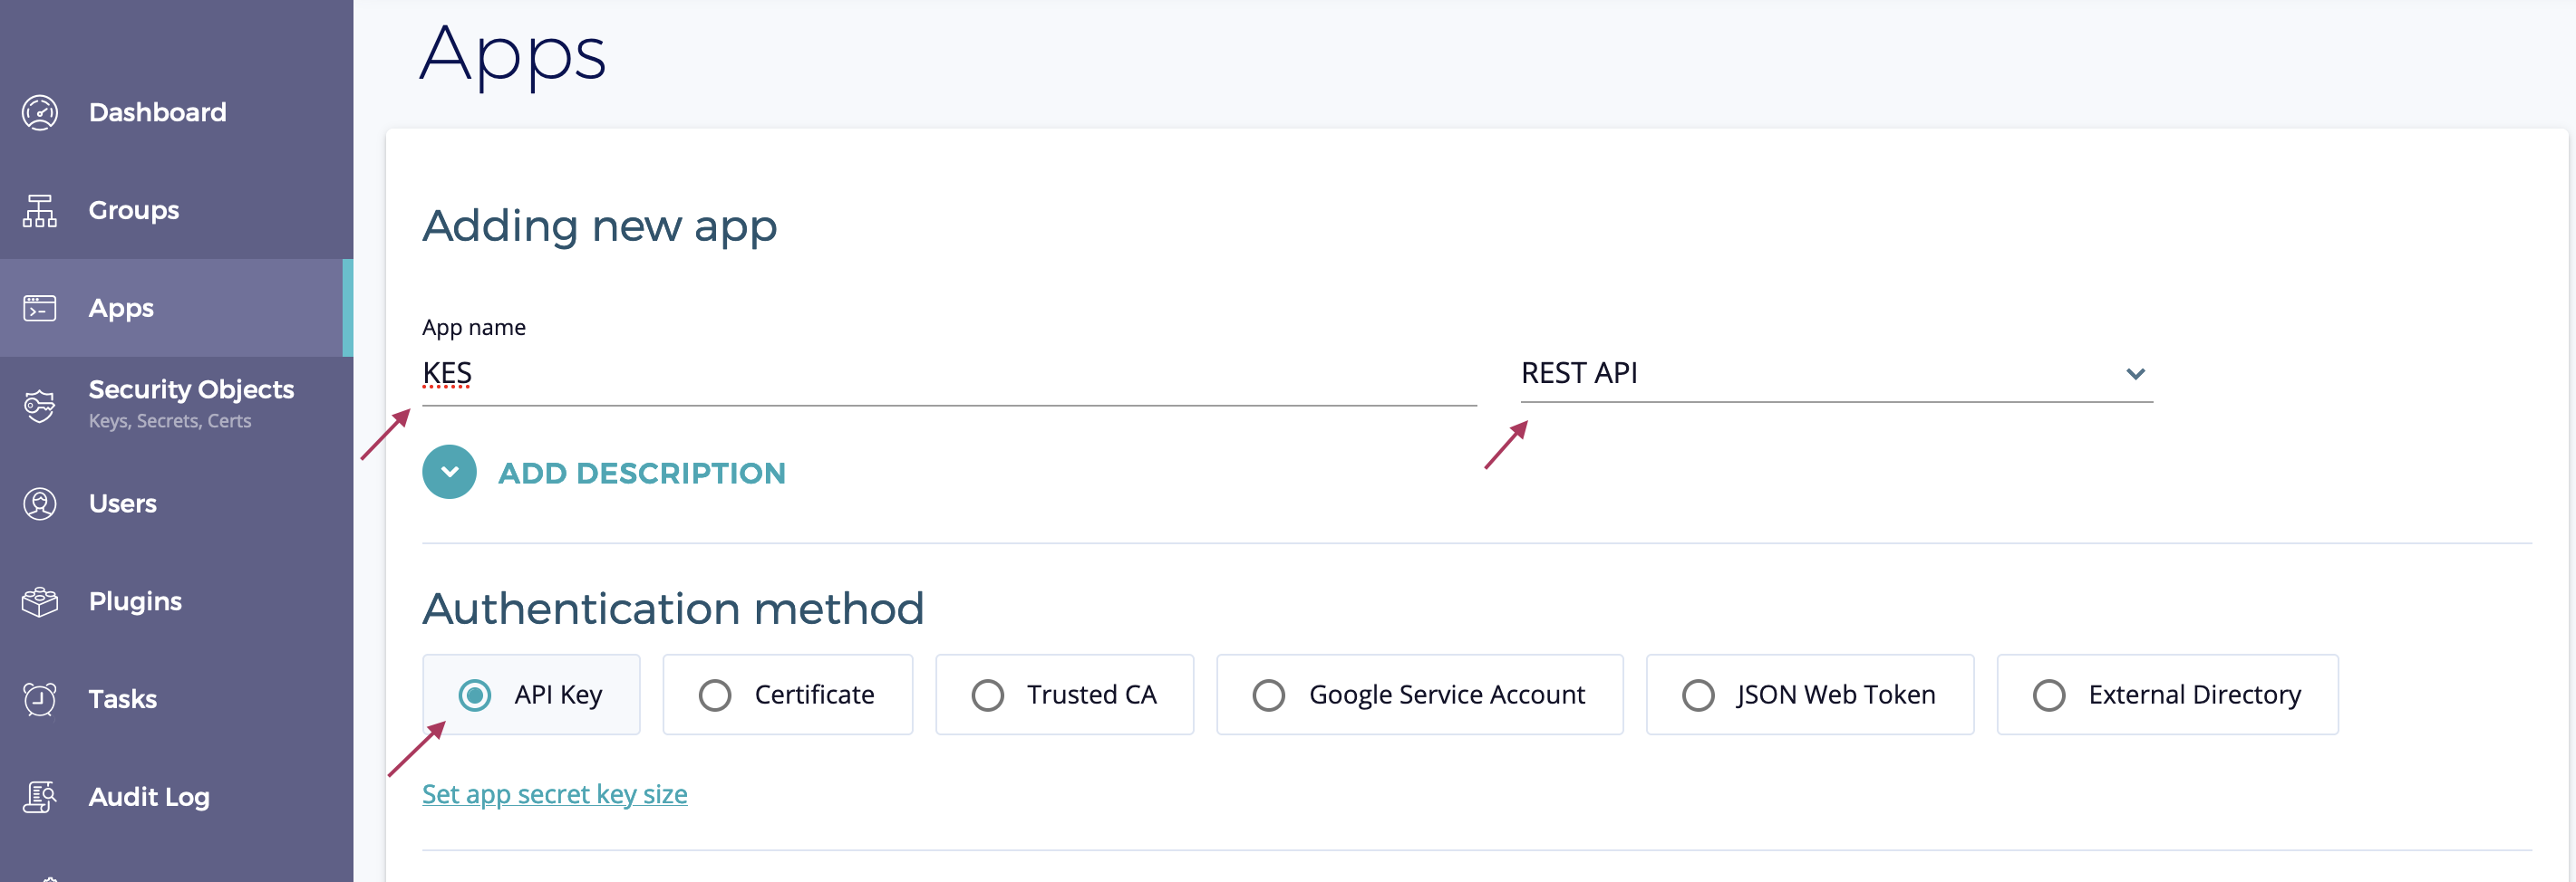
Task: Click the Users profile icon
Action: point(40,503)
